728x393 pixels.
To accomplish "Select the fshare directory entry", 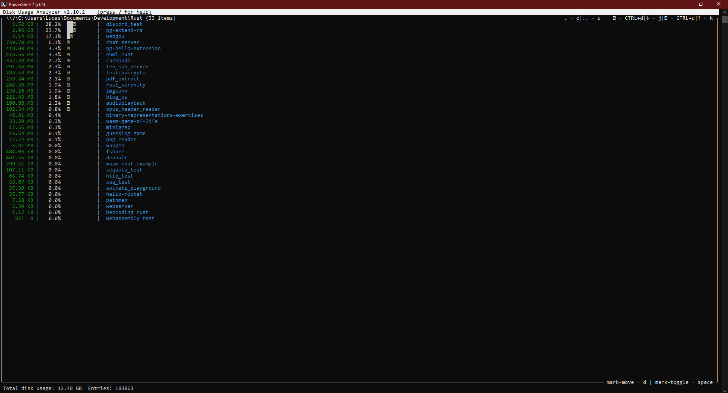I will 115,152.
